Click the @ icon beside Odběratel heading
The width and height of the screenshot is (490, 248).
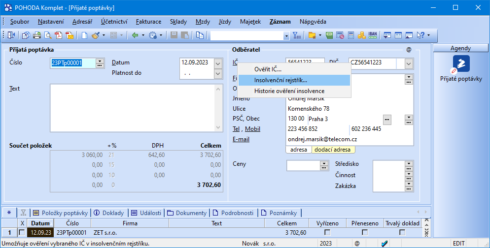409,50
